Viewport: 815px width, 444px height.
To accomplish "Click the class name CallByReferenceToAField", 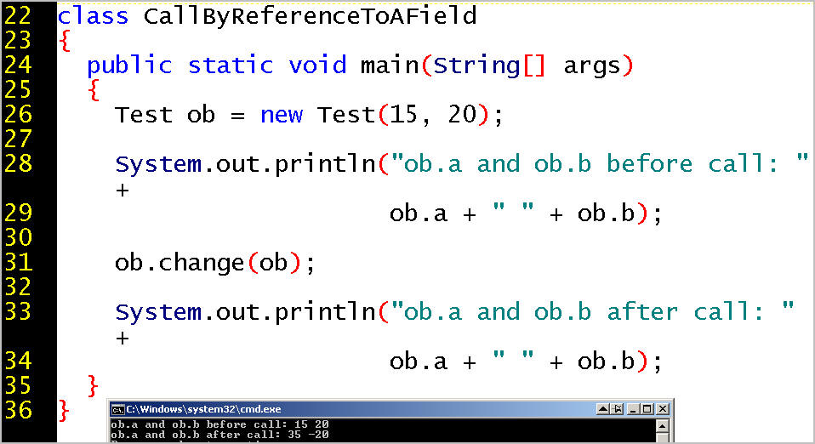I will click(311, 15).
